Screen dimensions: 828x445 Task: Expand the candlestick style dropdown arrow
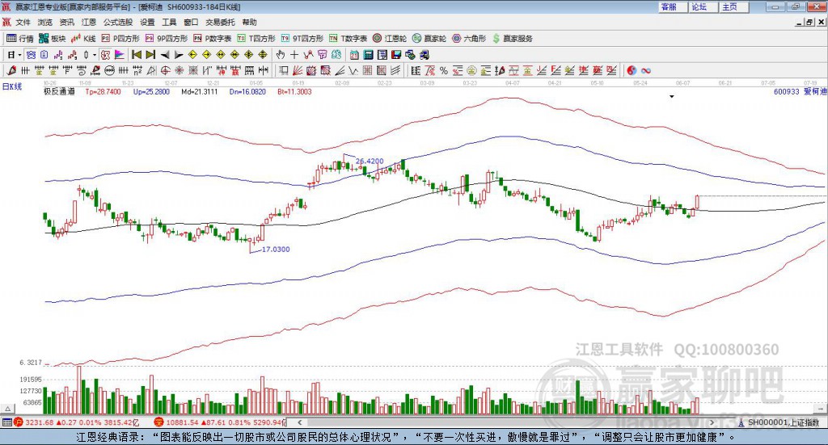pyautogui.click(x=95, y=55)
